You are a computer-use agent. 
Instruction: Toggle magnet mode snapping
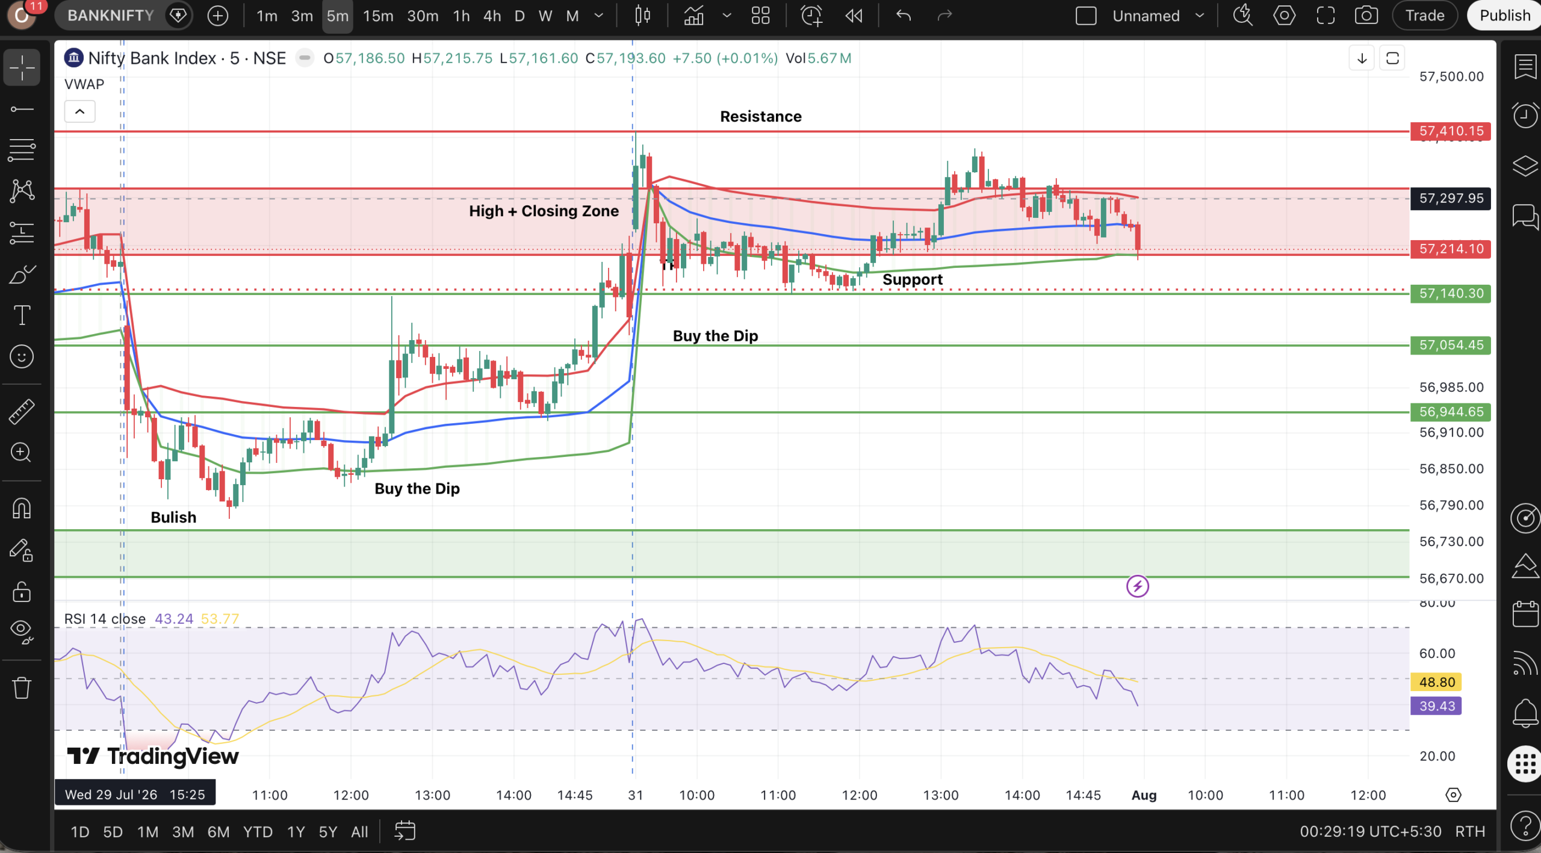[22, 509]
